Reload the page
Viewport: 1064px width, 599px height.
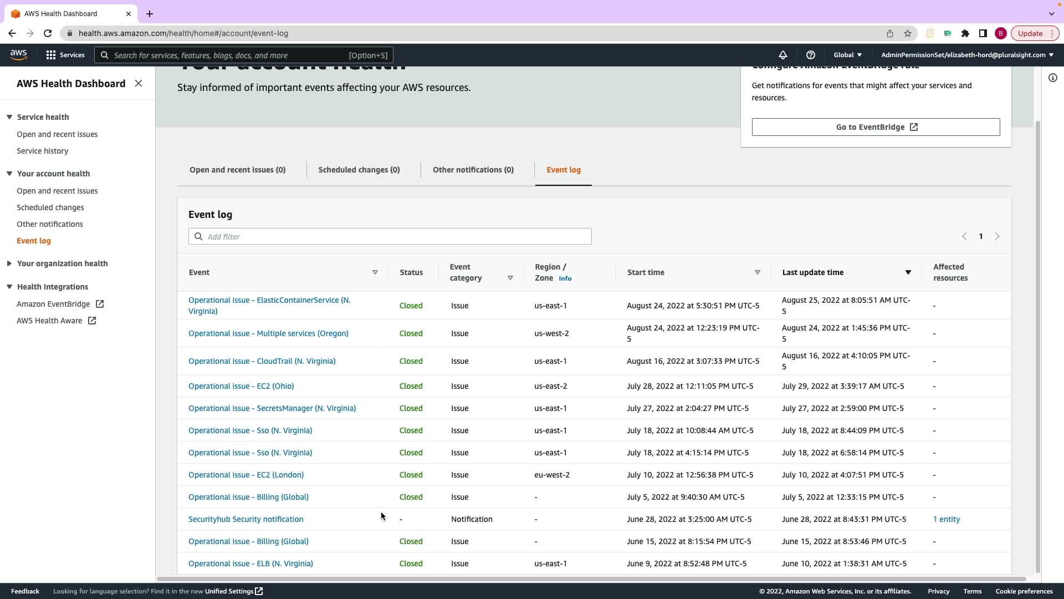click(x=48, y=33)
